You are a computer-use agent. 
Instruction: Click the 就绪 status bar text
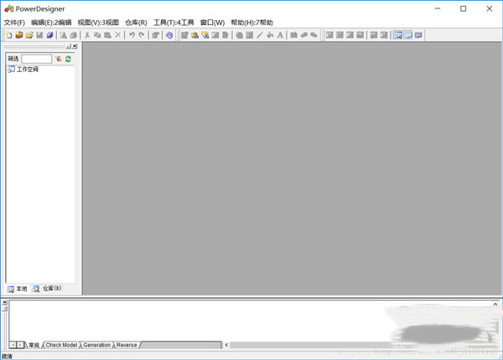pyautogui.click(x=7, y=356)
